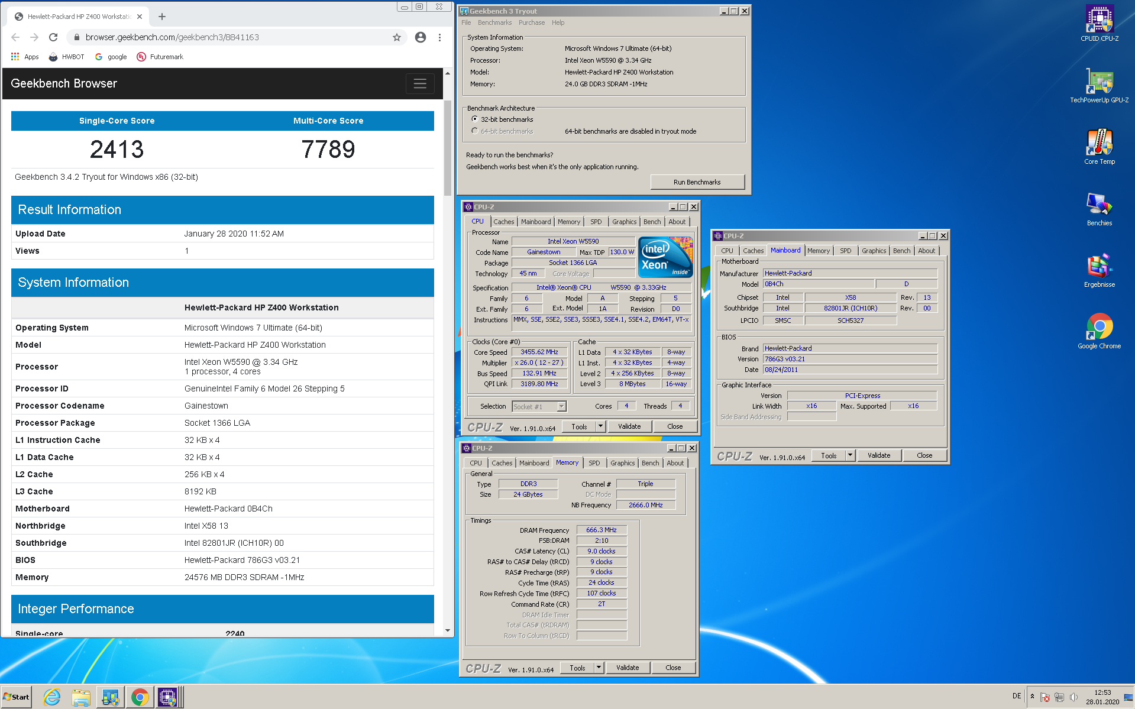
Task: Launch Google Chrome desktop shortcut
Action: [x=1099, y=331]
